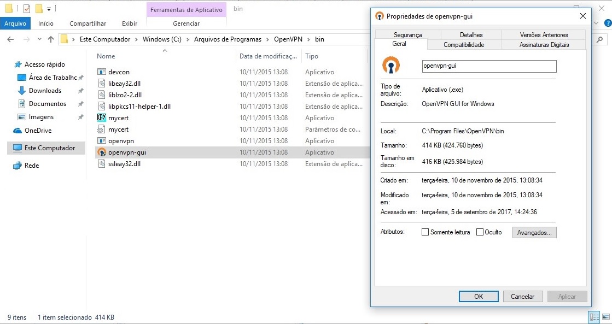This screenshot has width=612, height=324.
Task: Open Downloads from the sidebar
Action: click(45, 91)
